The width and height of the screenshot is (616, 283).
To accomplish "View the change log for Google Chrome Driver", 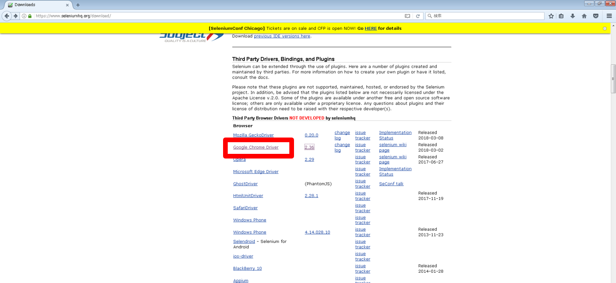I will 342,147.
